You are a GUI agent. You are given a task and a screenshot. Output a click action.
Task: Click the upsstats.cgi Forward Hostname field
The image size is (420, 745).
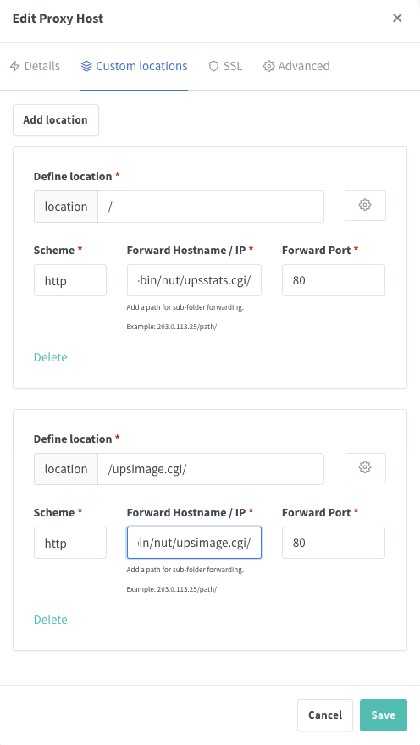194,280
